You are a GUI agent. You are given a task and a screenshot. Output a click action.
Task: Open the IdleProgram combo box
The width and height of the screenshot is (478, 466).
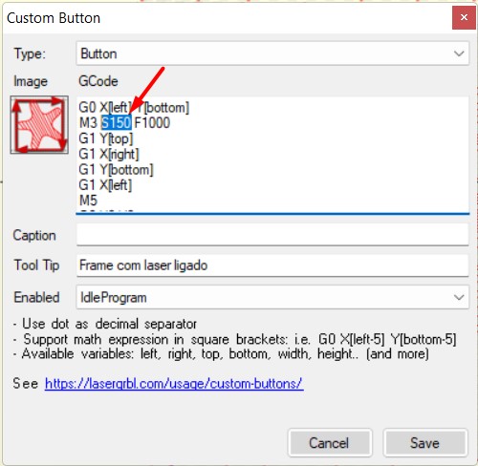272,297
